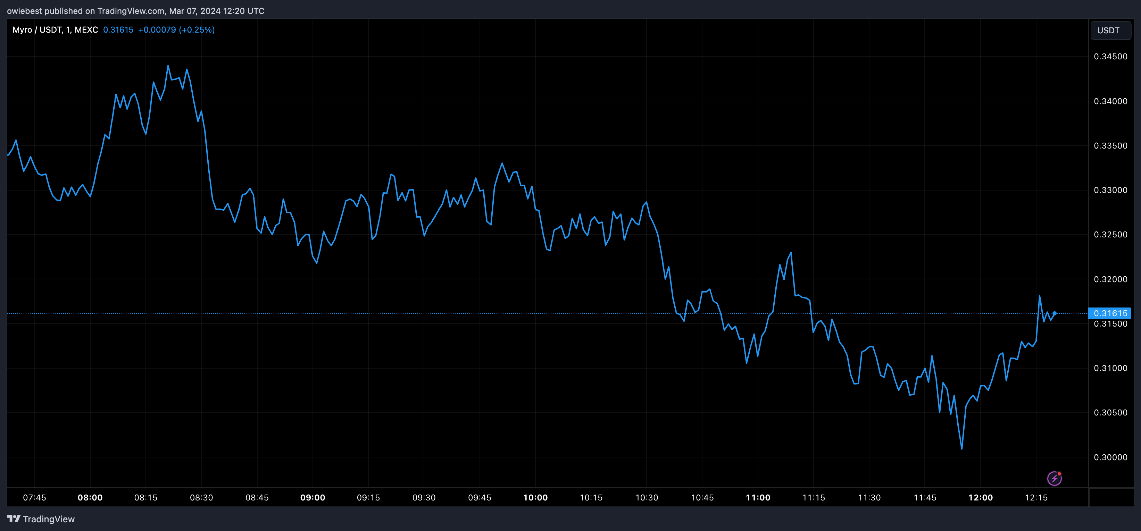Click the 0.32500 level on price scale
1141x531 pixels.
[x=1110, y=235]
